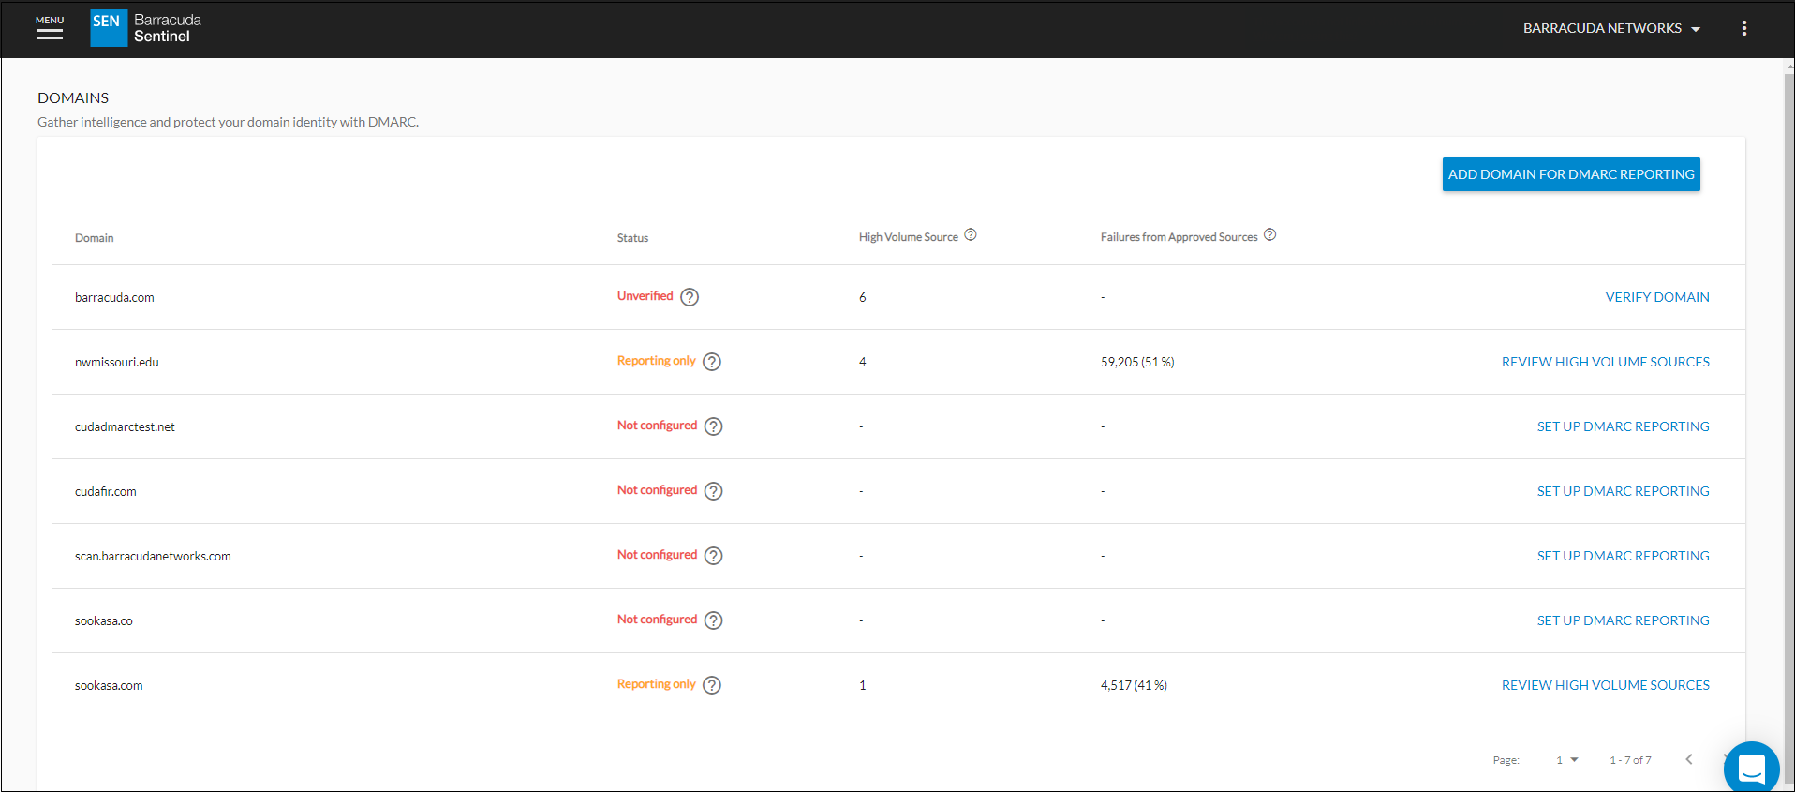Screen dimensions: 1795x792
Task: Click help icon beside nwmissouri.edu Reporting only
Action: coord(712,362)
